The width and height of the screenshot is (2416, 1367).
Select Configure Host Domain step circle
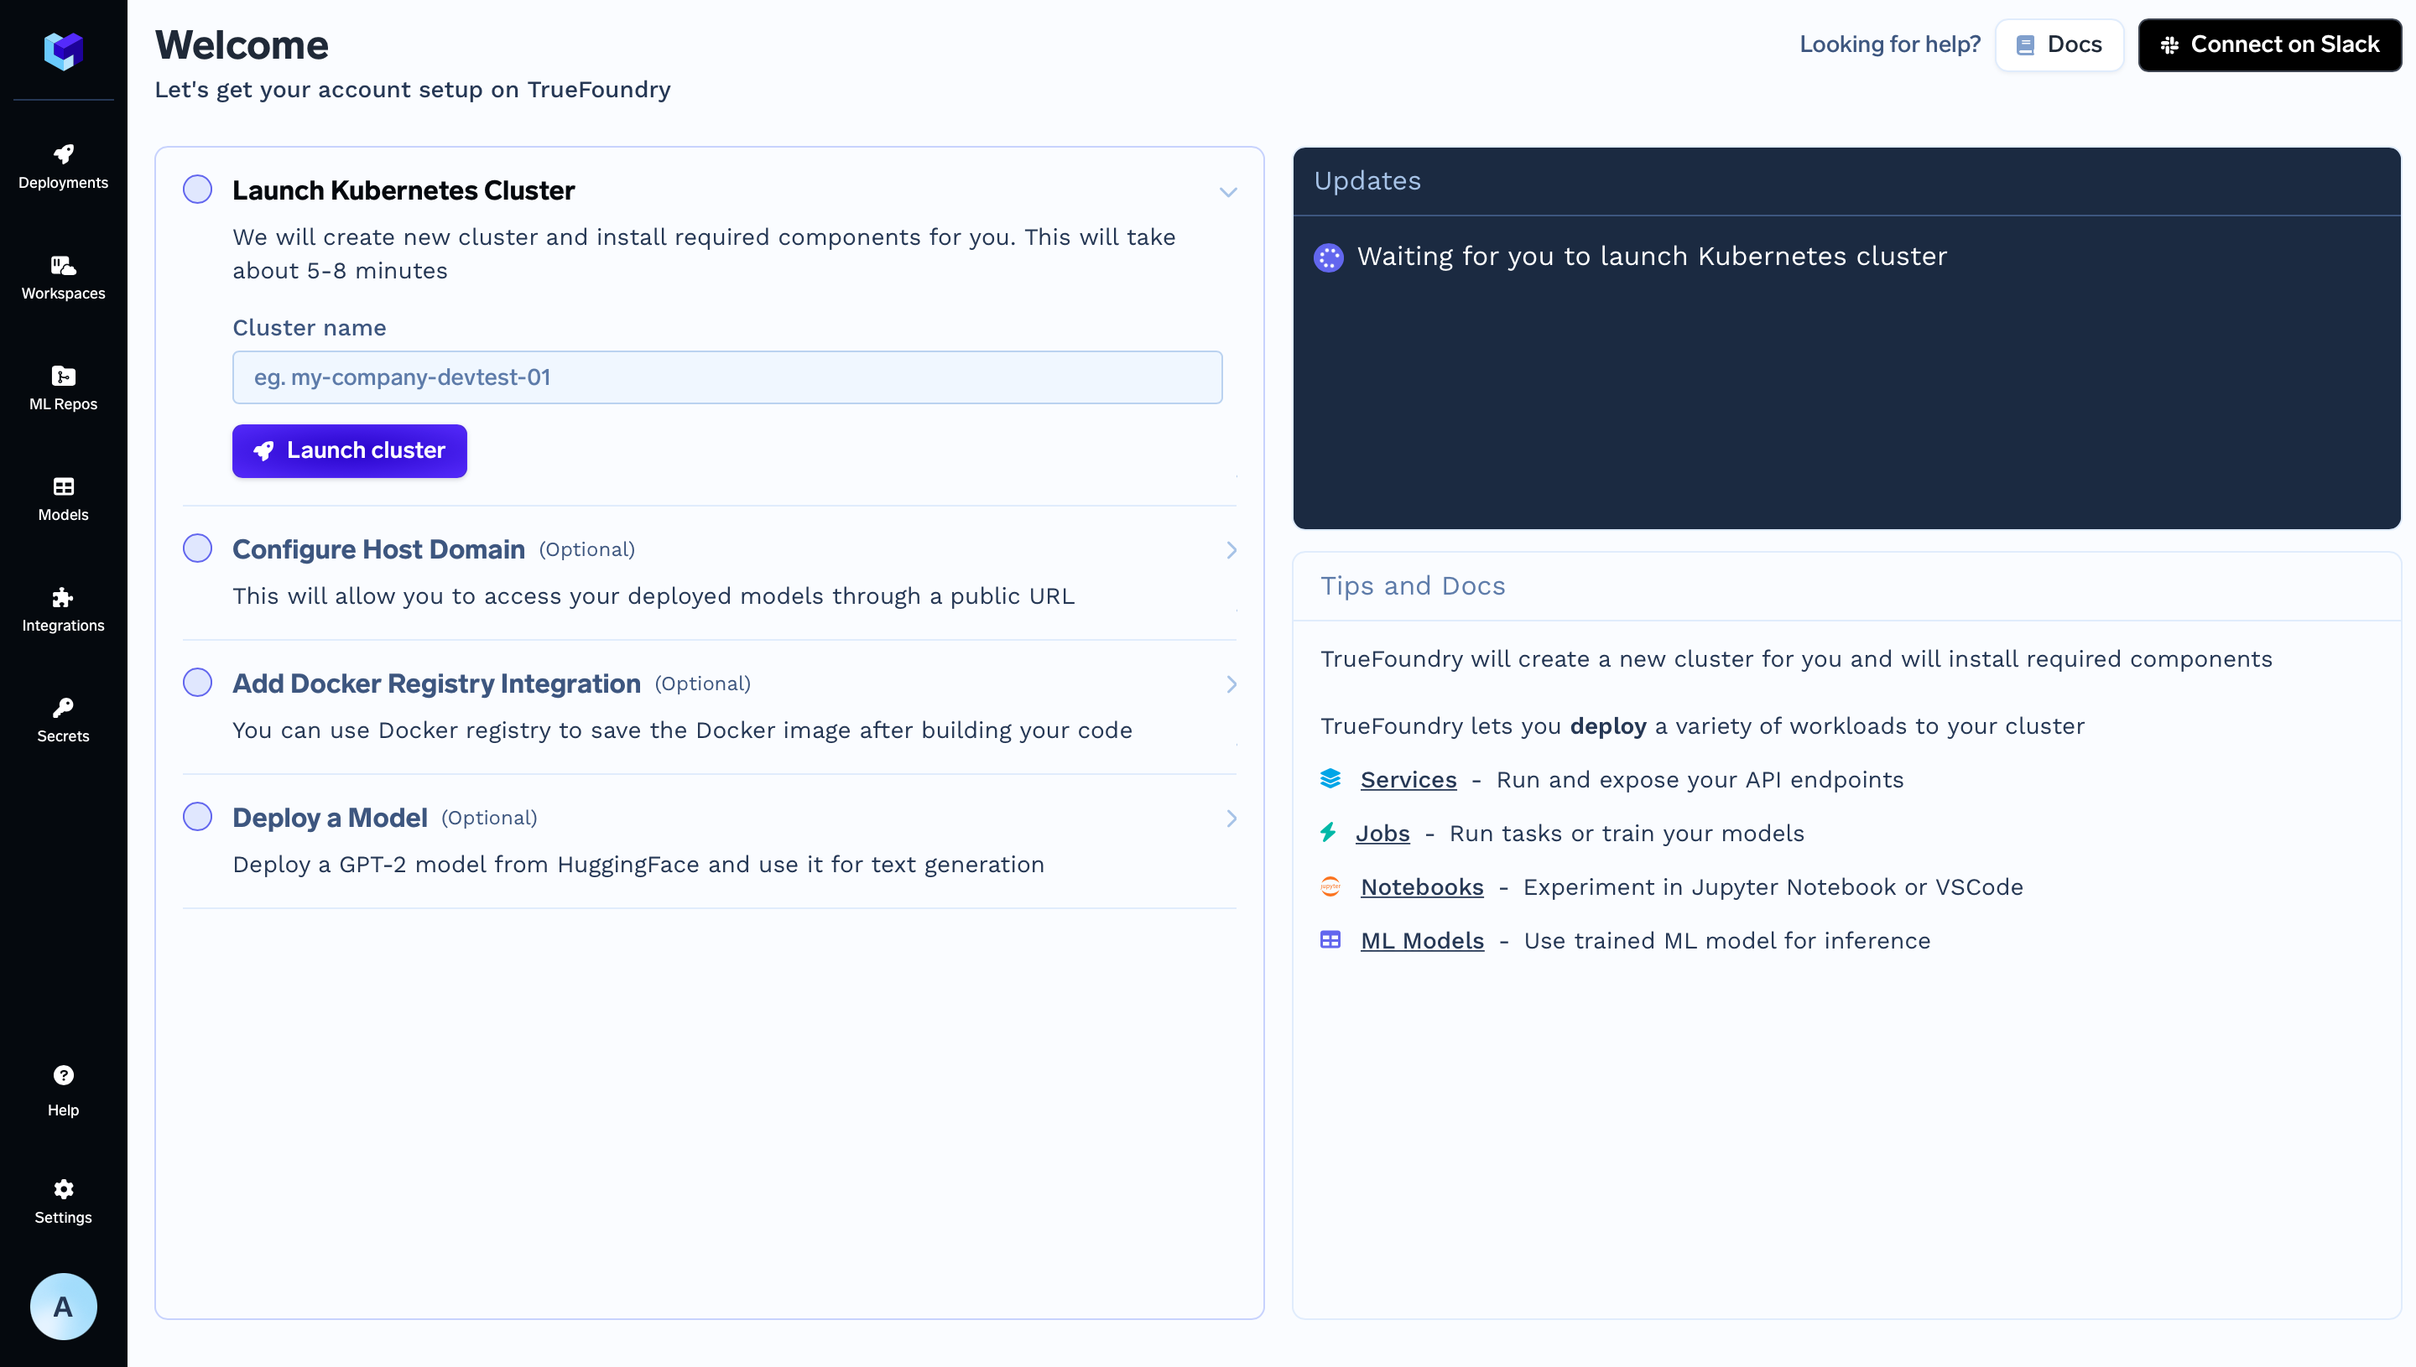(x=197, y=548)
